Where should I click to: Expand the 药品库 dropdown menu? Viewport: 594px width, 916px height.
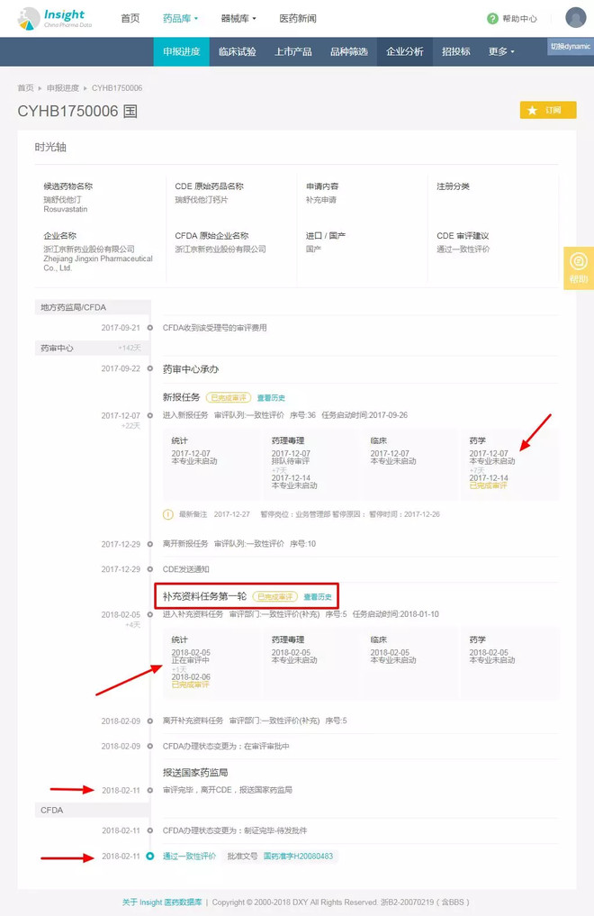pos(180,19)
